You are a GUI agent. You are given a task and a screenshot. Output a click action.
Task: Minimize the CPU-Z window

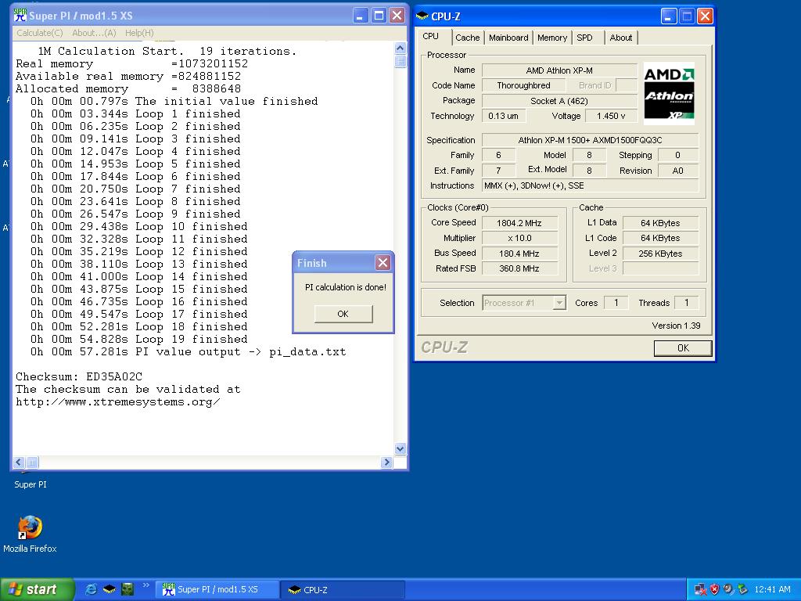(669, 16)
